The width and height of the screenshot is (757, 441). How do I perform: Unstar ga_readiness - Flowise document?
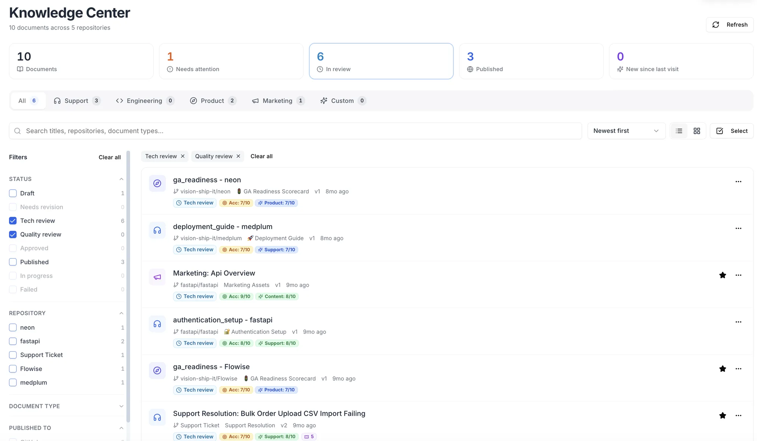[723, 369]
